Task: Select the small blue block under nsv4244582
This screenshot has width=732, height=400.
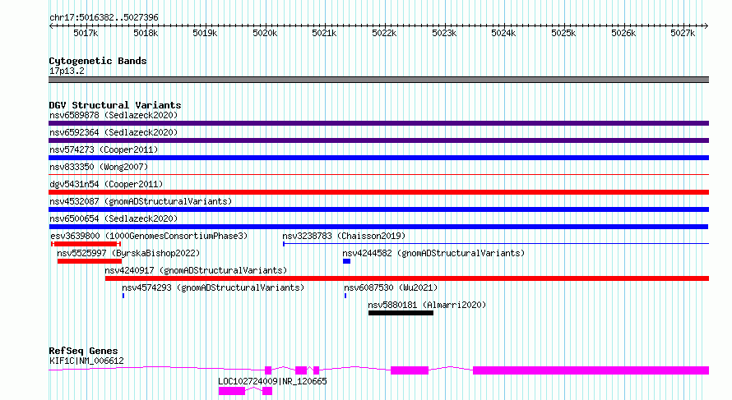Action: point(346,261)
